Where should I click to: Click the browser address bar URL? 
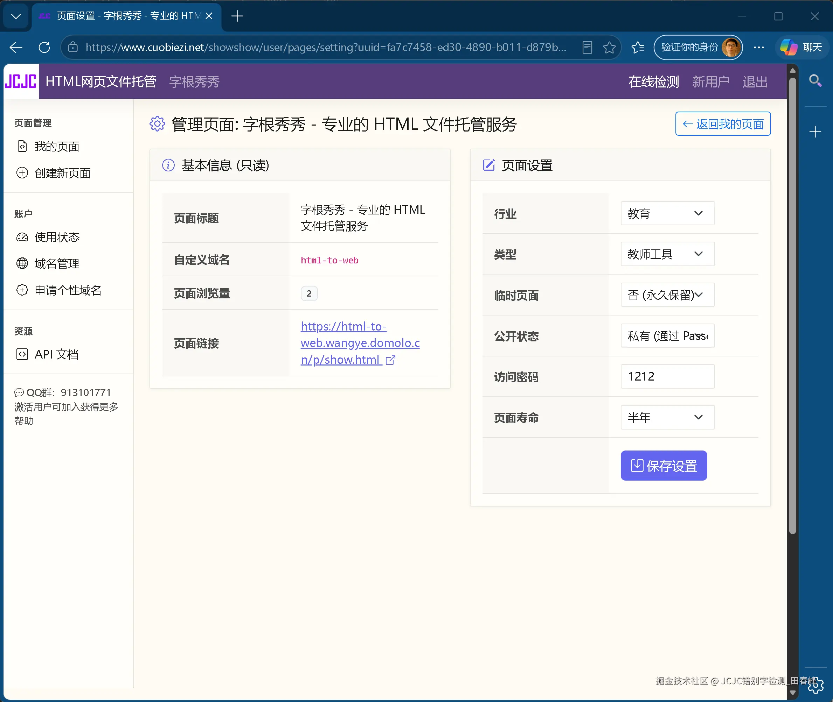click(x=326, y=47)
